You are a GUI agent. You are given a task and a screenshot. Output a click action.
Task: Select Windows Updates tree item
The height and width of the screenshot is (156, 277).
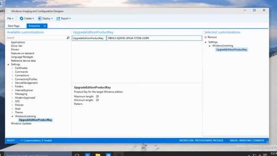(x=21, y=123)
